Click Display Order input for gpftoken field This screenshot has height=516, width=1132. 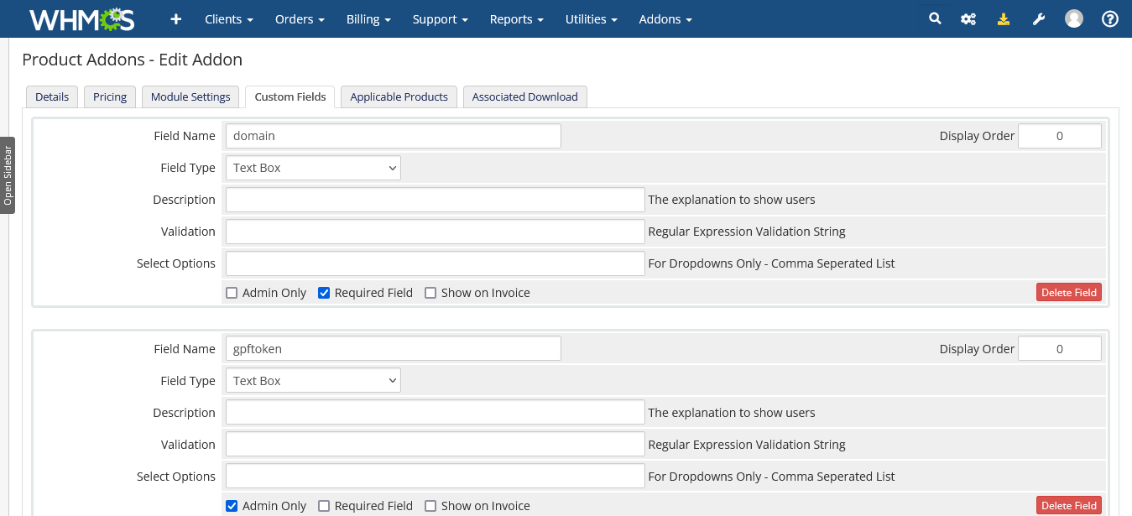tap(1060, 349)
